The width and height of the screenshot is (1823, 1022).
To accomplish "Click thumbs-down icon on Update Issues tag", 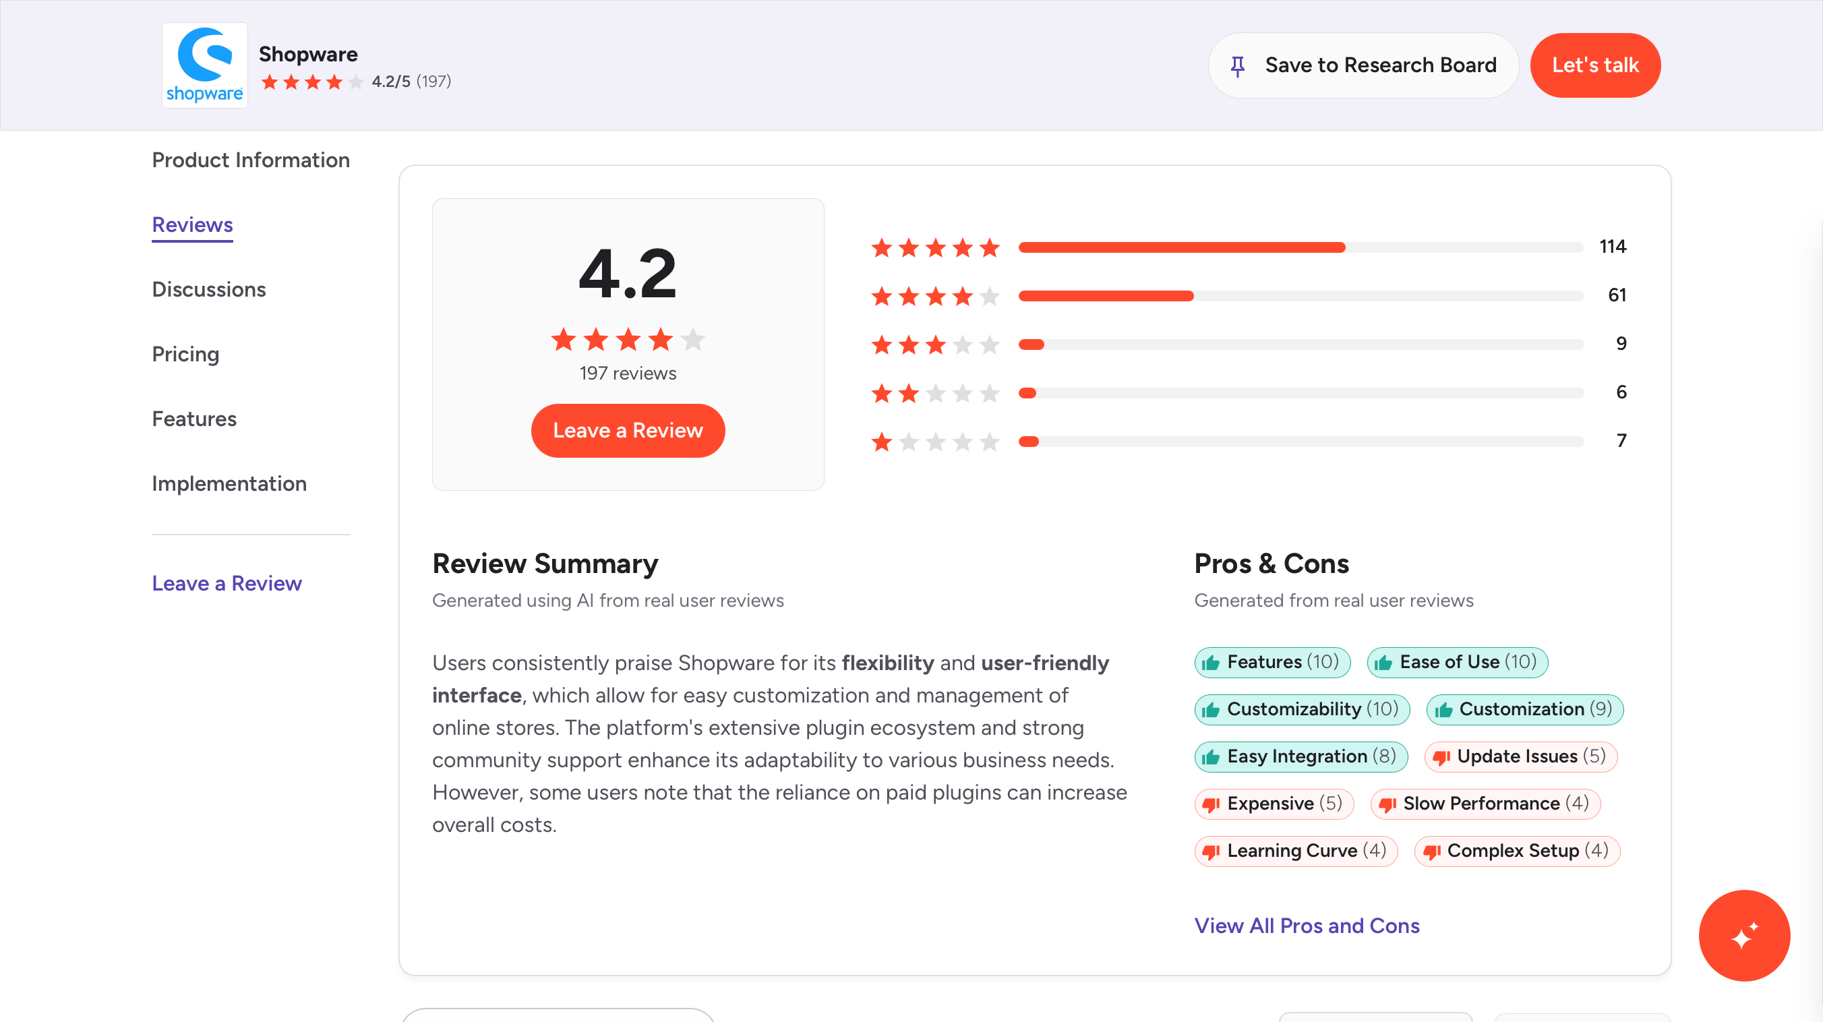I will point(1441,757).
